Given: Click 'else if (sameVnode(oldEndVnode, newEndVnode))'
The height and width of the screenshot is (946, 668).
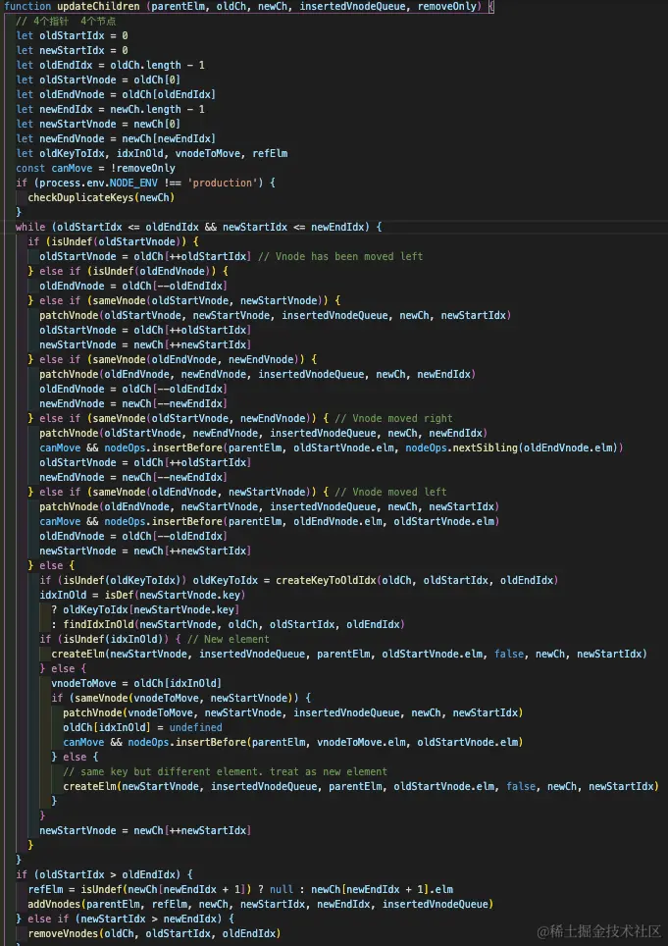Looking at the screenshot, I should tap(173, 359).
